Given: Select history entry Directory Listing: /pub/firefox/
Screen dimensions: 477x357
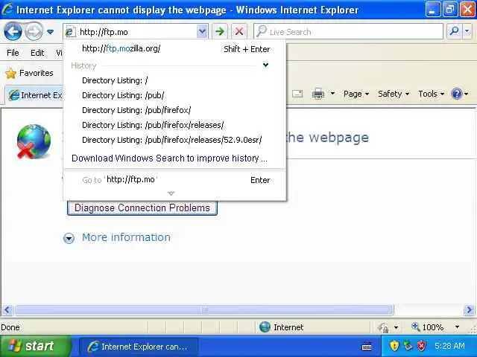Looking at the screenshot, I should (x=175, y=110).
